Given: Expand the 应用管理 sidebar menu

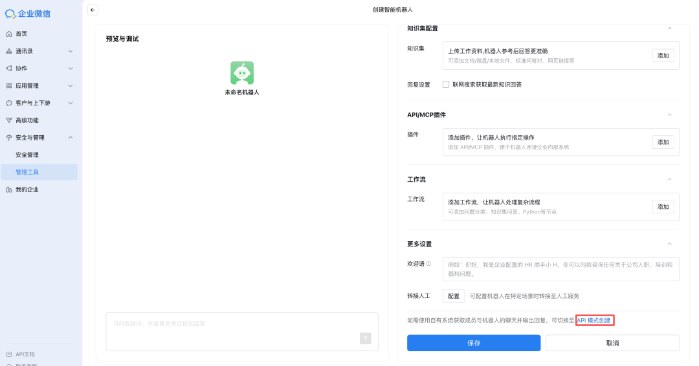Looking at the screenshot, I should coord(71,86).
